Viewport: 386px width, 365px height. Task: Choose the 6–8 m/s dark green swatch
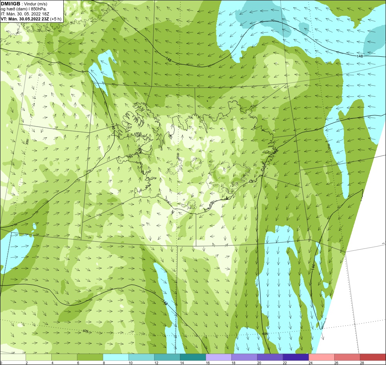[x=90, y=357]
